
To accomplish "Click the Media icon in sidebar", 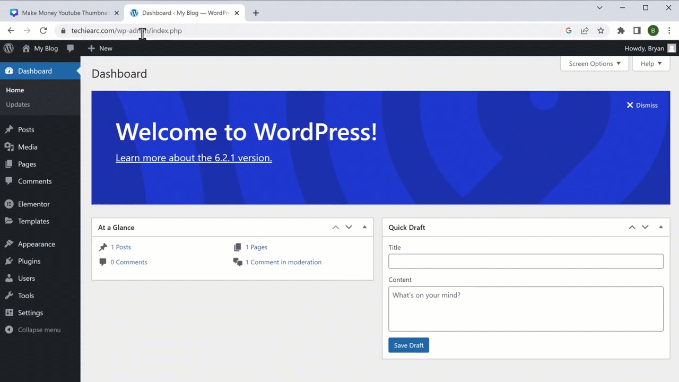I will (9, 147).
